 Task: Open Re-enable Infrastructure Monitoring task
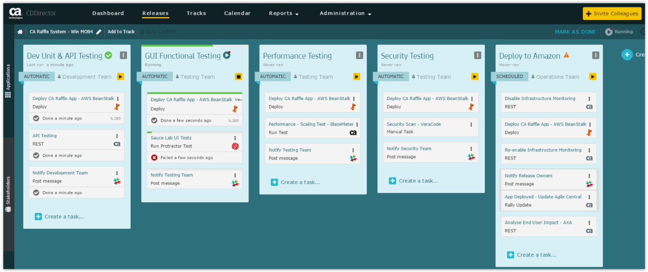543,150
